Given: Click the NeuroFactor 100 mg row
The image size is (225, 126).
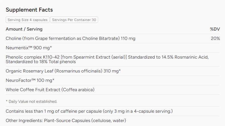Looking at the screenshot, I should click(113, 80).
